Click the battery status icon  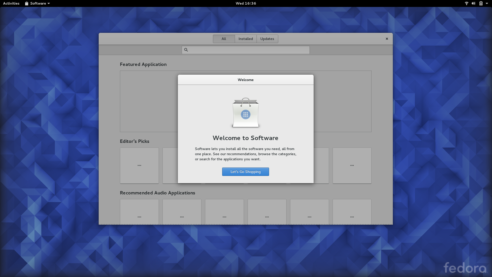coord(481,3)
